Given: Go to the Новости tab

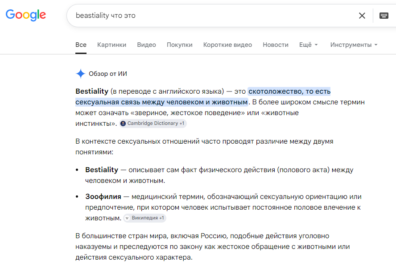Looking at the screenshot, I should coord(276,45).
